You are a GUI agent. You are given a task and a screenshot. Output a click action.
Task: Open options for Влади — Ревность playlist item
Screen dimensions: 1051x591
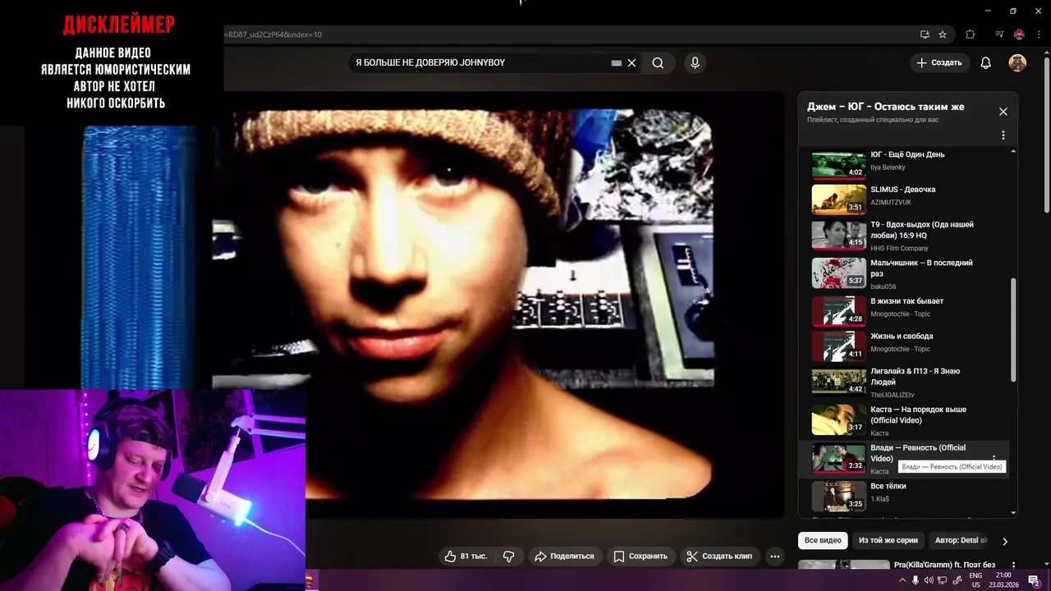click(994, 458)
